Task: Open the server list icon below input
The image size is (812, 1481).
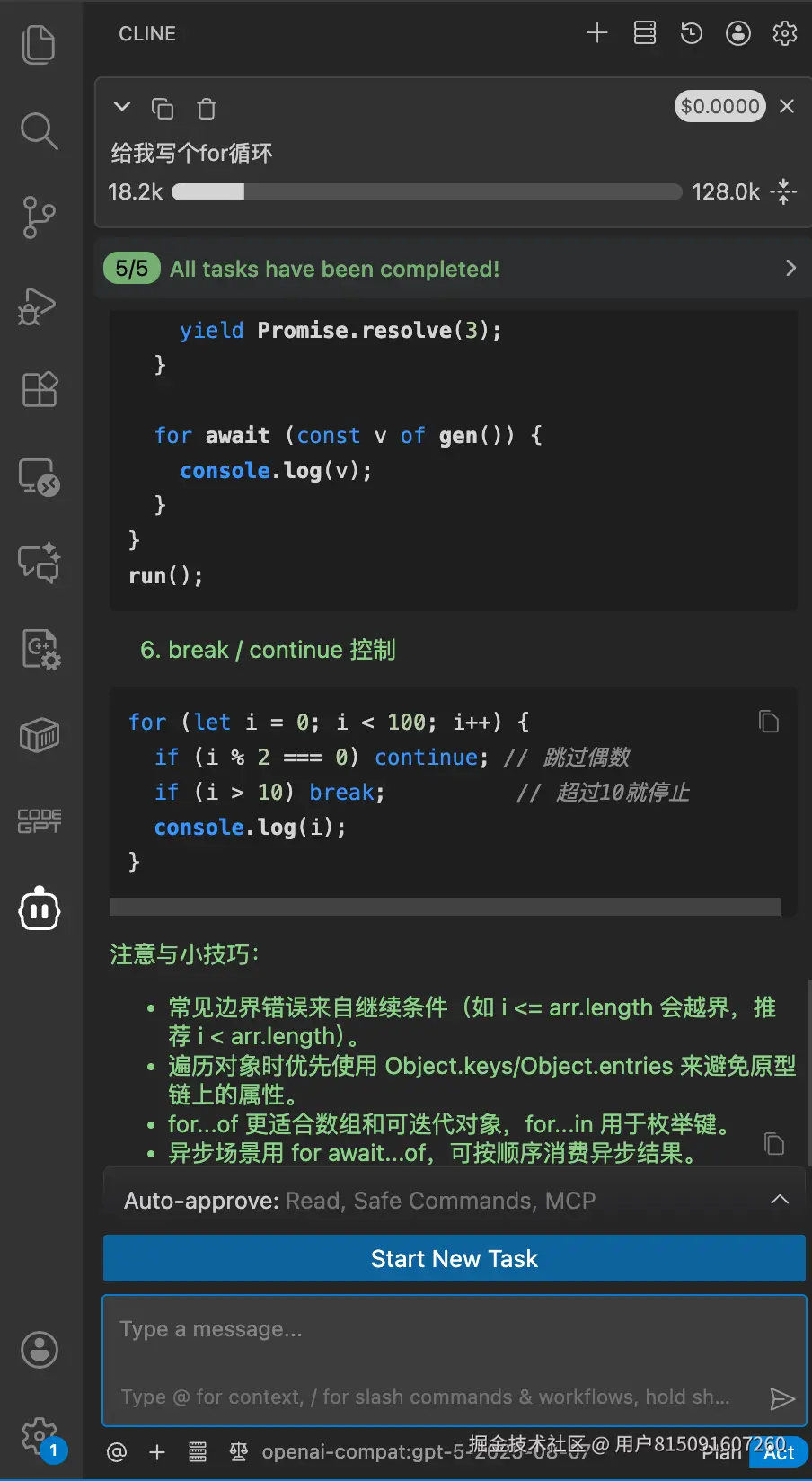Action: point(198,1451)
